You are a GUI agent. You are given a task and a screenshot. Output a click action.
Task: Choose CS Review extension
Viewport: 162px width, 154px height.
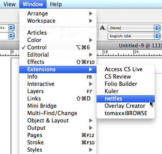126,77
